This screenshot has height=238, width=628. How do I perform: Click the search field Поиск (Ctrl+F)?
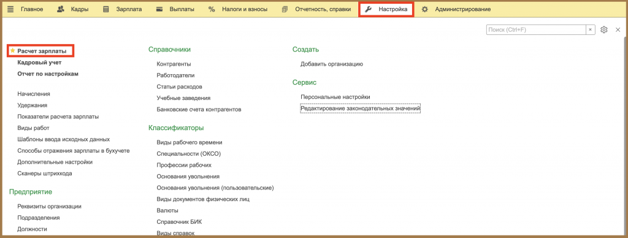coord(536,29)
